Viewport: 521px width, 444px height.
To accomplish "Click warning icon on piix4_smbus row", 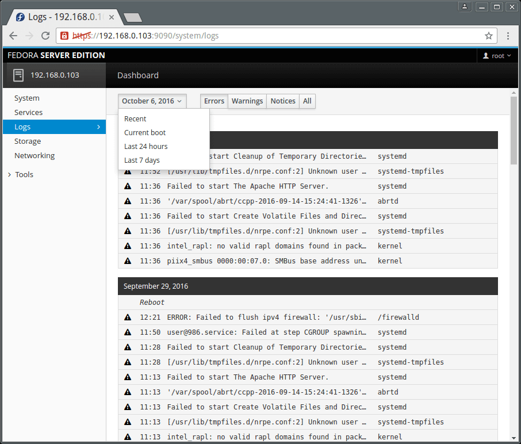I will (128, 261).
